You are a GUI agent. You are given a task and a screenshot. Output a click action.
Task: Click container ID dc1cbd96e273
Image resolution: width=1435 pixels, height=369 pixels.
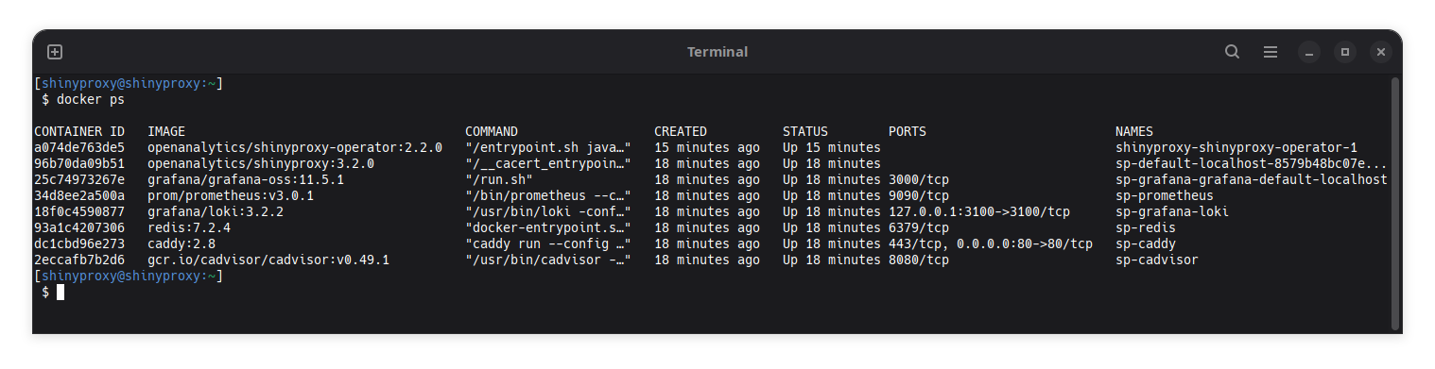79,243
